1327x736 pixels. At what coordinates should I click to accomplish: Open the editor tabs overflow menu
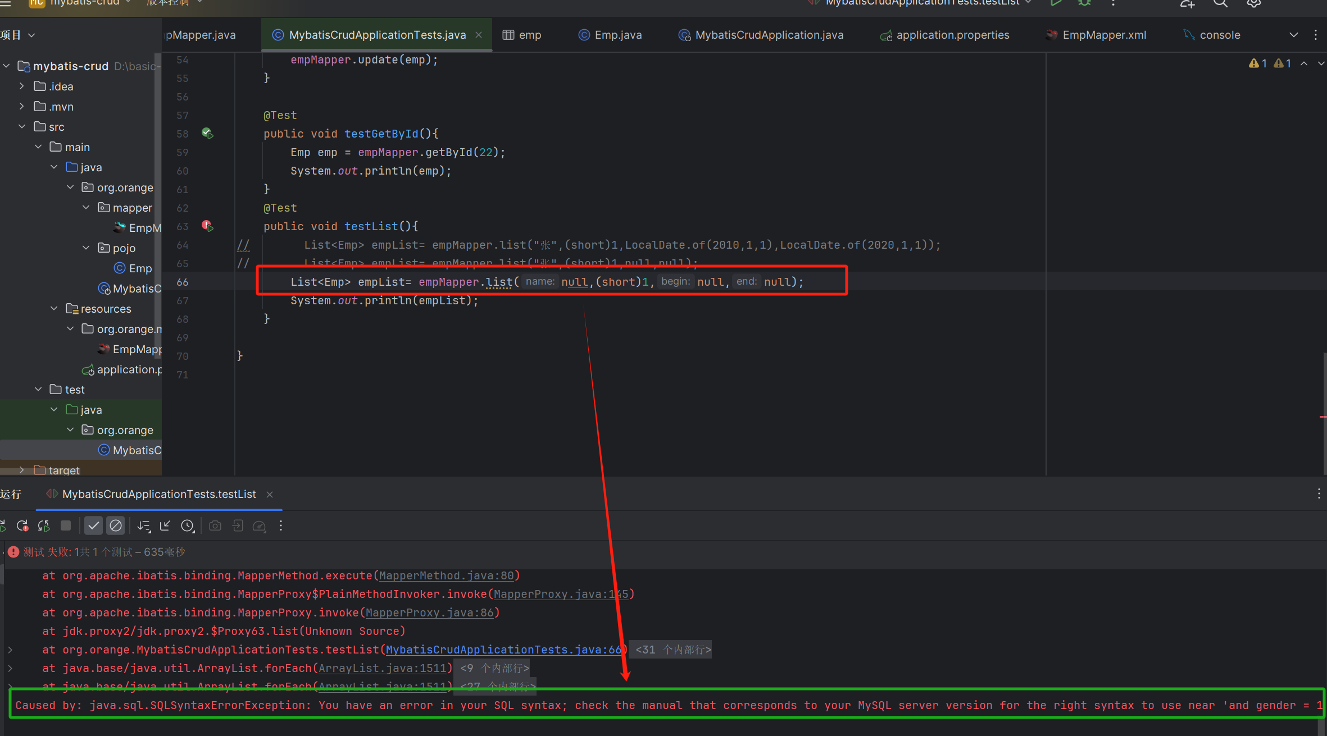click(1316, 35)
